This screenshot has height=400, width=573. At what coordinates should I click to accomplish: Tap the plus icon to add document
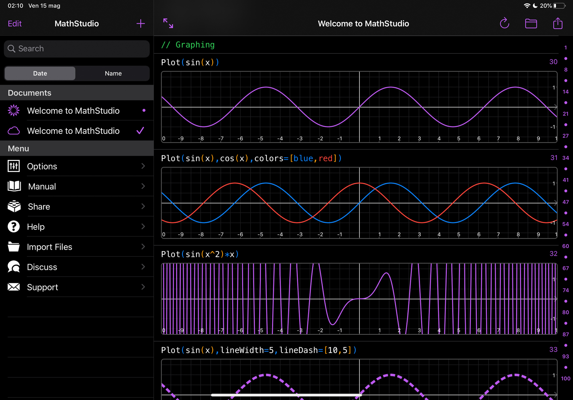140,24
